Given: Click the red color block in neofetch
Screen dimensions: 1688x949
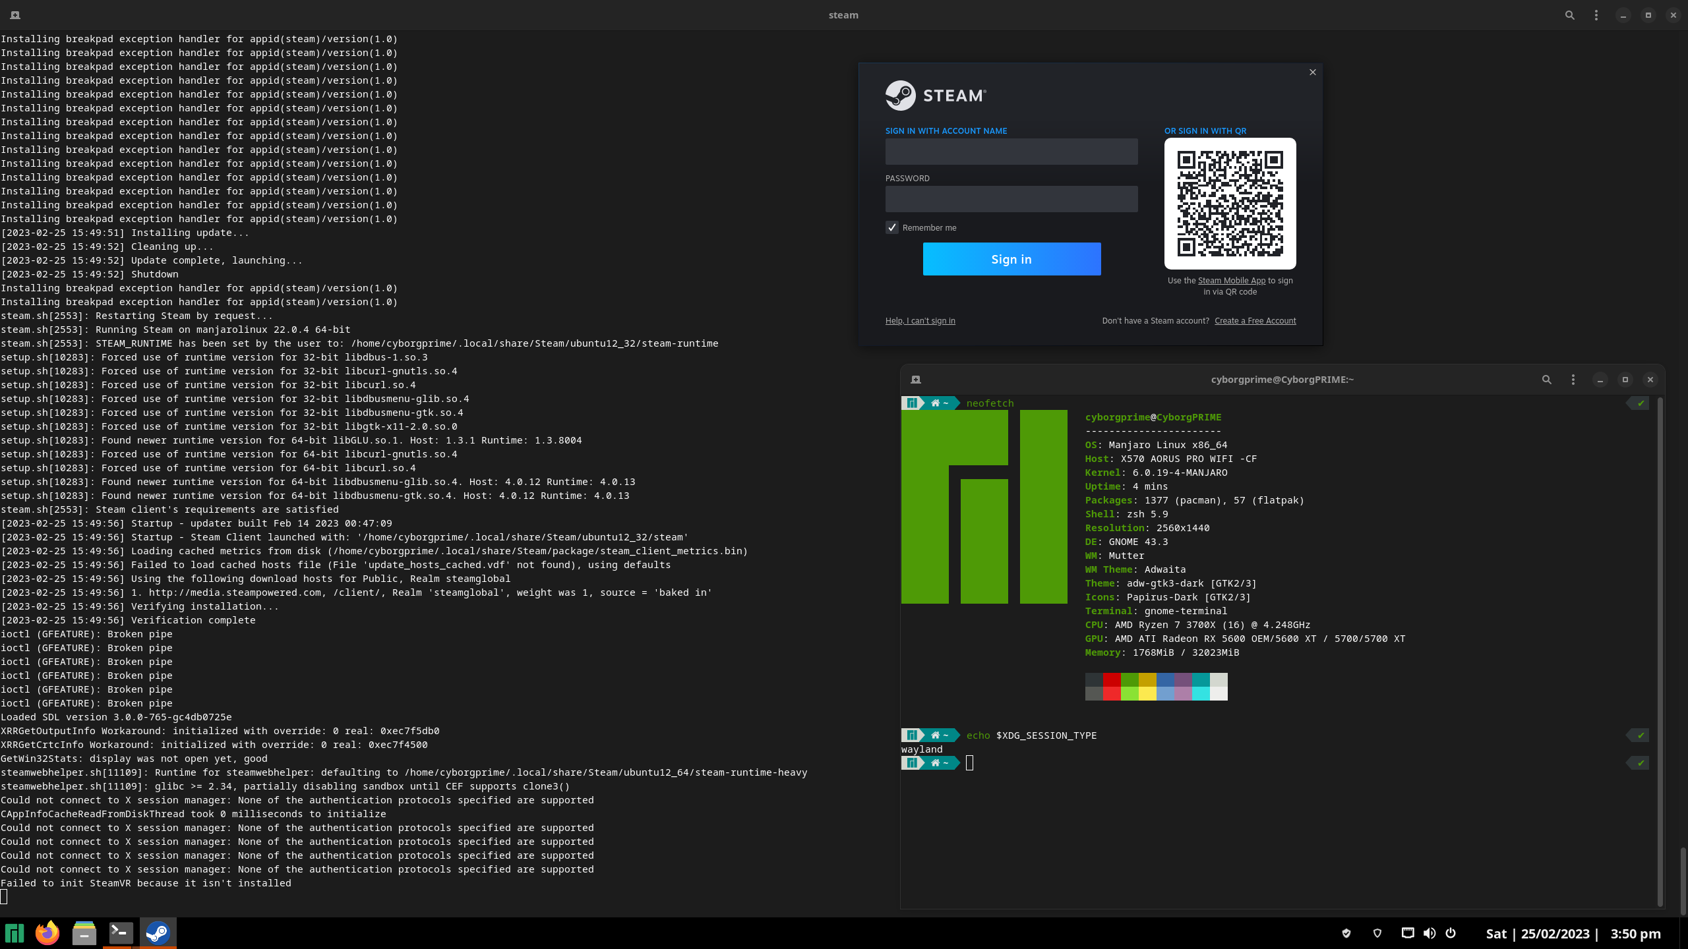Looking at the screenshot, I should pos(1112,687).
